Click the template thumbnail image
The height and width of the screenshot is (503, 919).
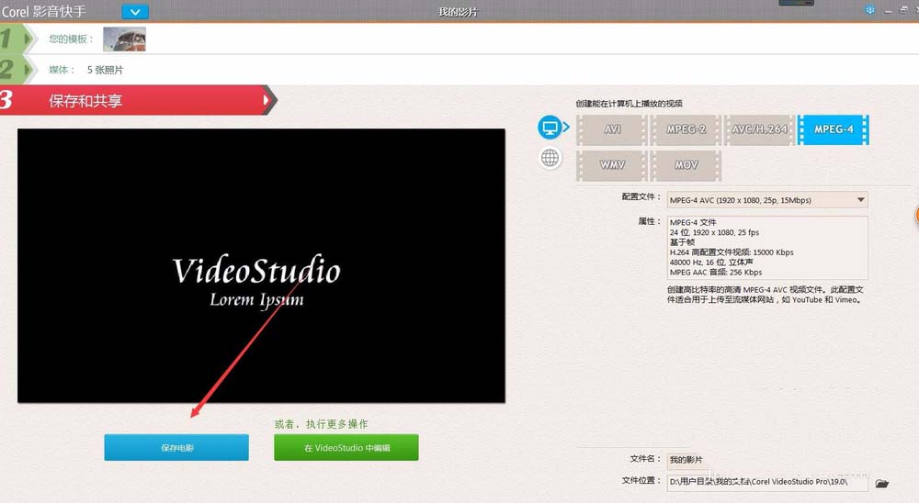point(124,39)
